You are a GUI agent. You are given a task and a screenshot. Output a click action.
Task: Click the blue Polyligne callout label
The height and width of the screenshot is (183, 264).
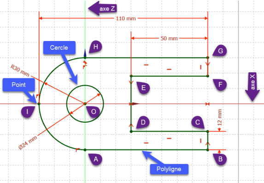tap(169, 169)
